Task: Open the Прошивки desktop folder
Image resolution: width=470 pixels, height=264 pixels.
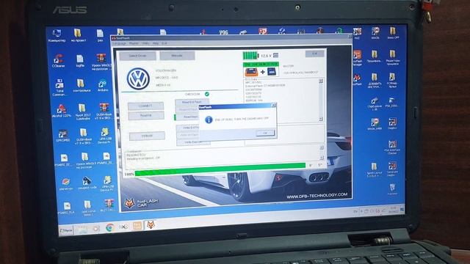Action: 374,56
